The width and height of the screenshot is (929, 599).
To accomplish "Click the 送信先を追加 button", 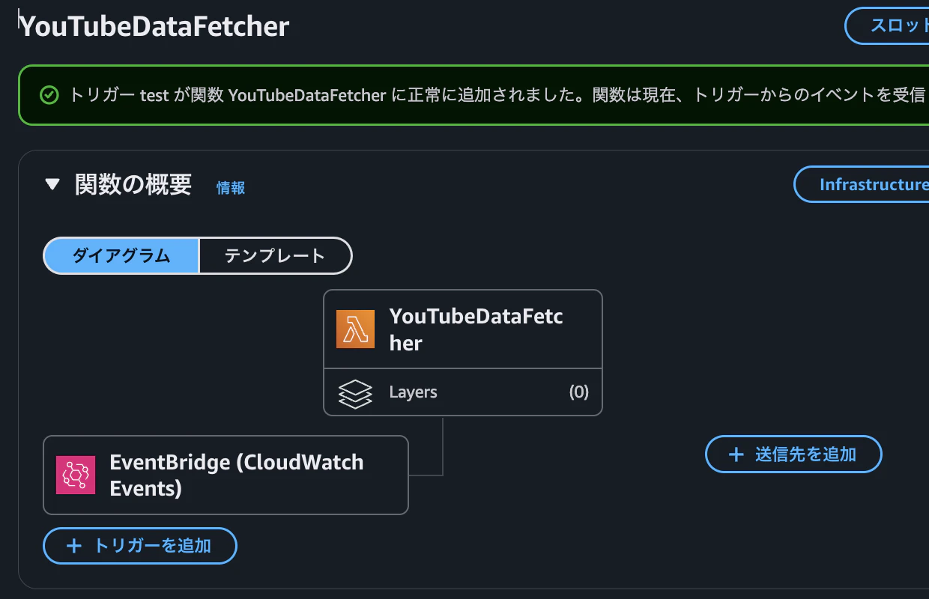I will (793, 454).
